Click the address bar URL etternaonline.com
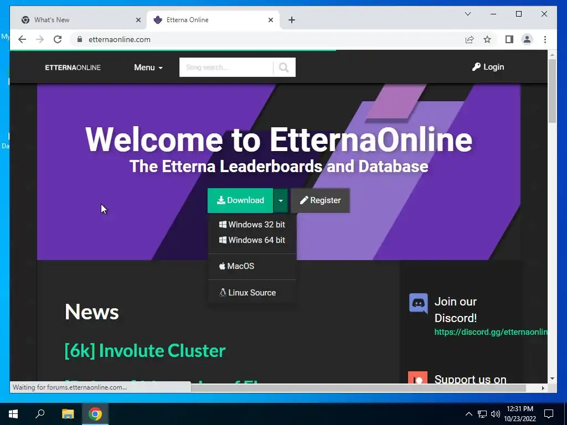This screenshot has width=567, height=425. pyautogui.click(x=120, y=39)
